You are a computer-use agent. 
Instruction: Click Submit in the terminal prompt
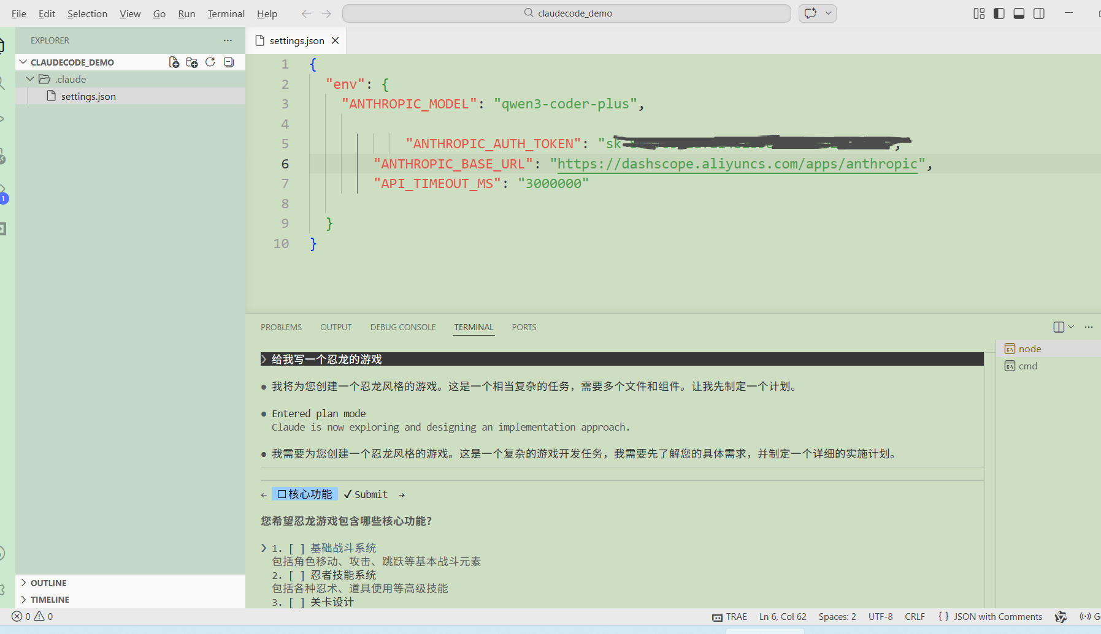click(x=366, y=494)
